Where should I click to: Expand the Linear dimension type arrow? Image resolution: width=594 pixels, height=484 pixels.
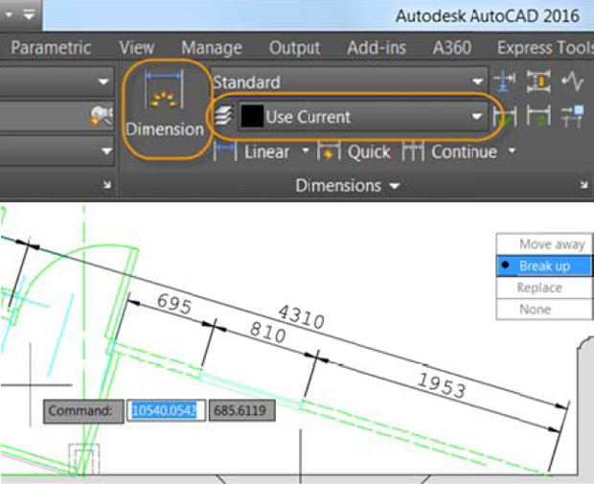pyautogui.click(x=306, y=150)
